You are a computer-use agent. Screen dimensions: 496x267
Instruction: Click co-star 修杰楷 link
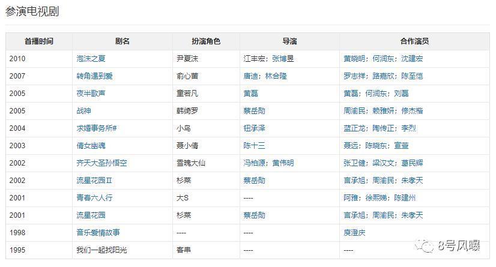click(x=412, y=110)
